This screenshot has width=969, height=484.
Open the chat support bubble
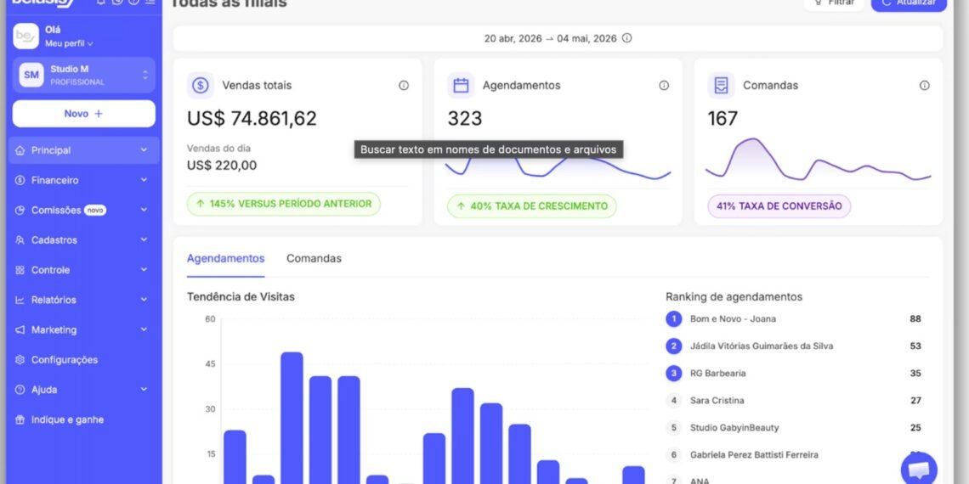919,470
